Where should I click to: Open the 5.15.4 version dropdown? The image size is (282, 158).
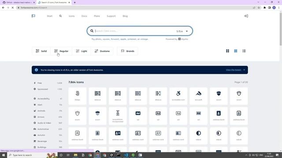click(182, 31)
